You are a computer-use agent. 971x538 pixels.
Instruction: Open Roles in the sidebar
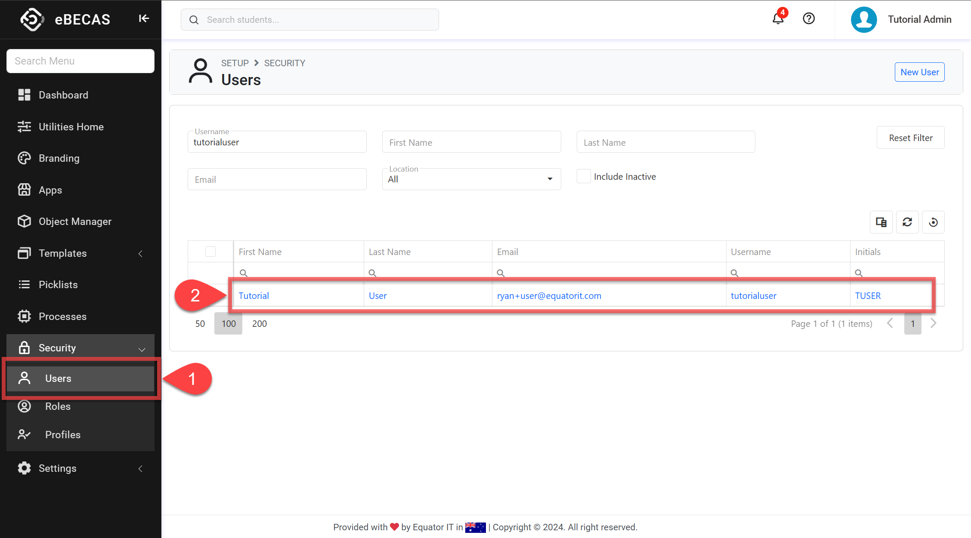tap(58, 406)
